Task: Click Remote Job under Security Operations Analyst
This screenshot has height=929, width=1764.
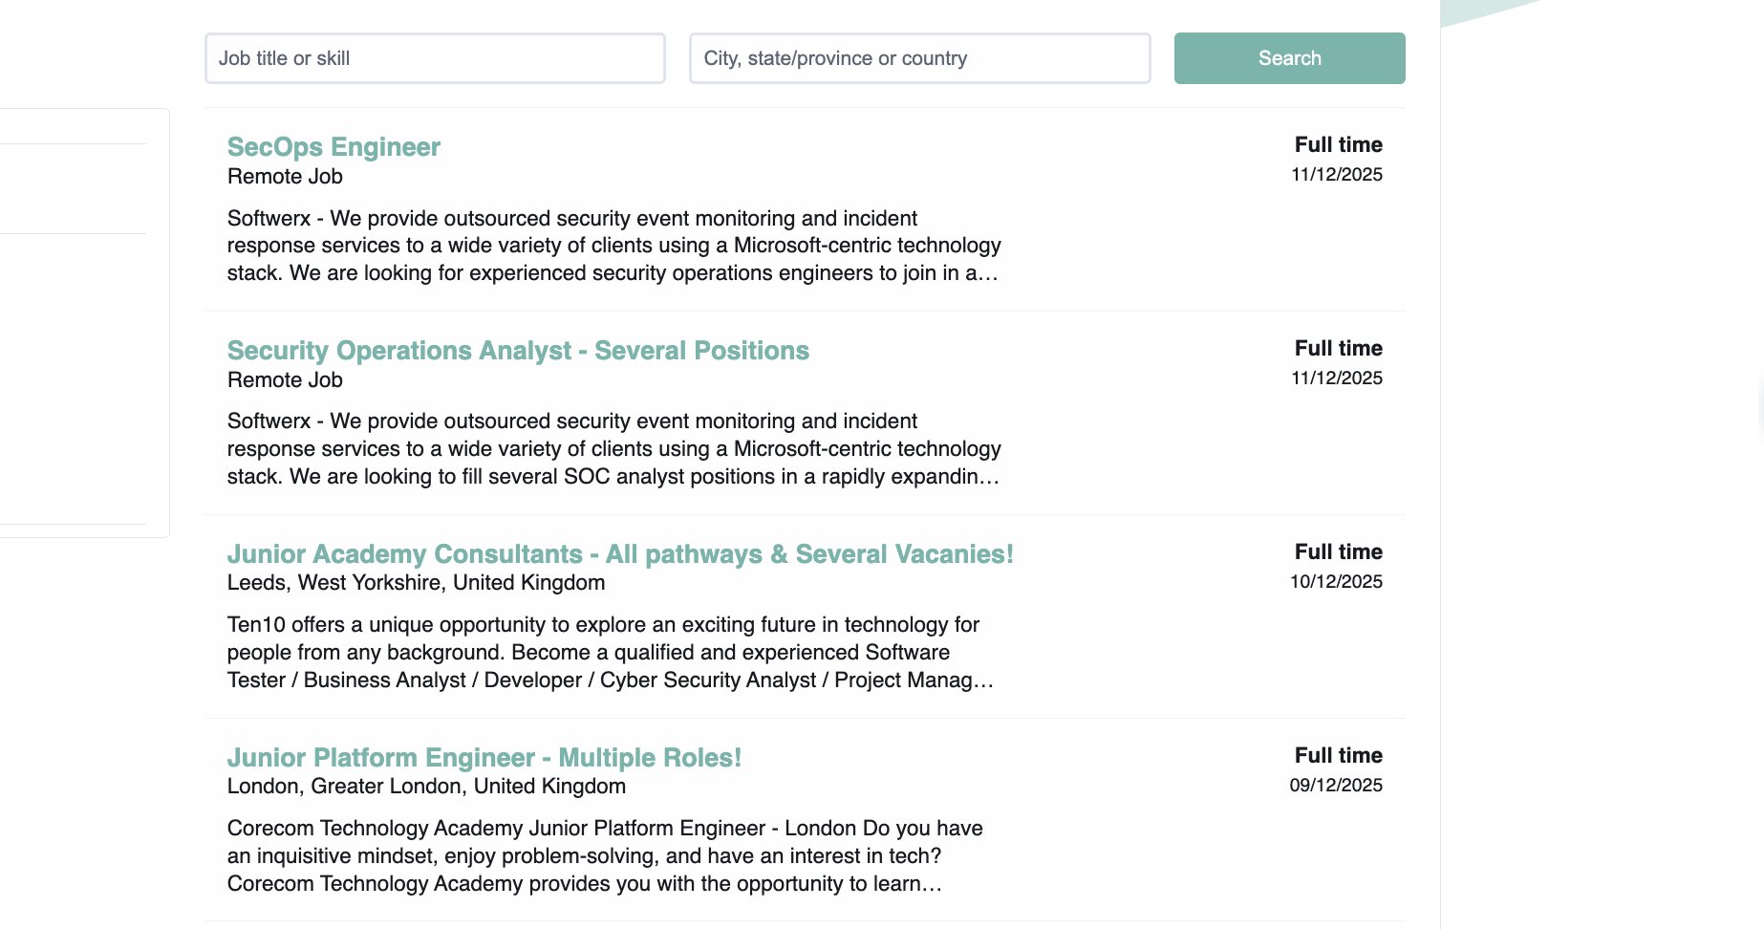Action: pos(285,380)
